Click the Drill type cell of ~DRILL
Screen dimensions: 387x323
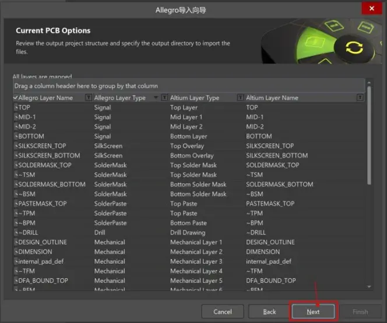[x=100, y=232]
